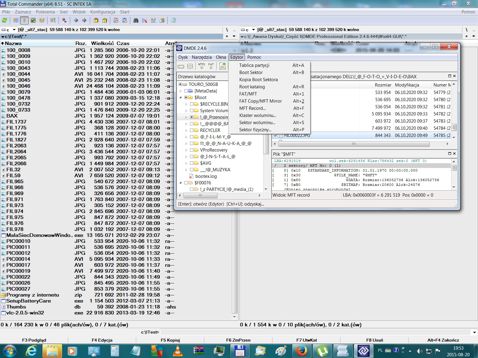Uncheck the PIC00022.JPG file checkbox in DMDE
The width and height of the screenshot is (478, 358).
tap(276, 135)
